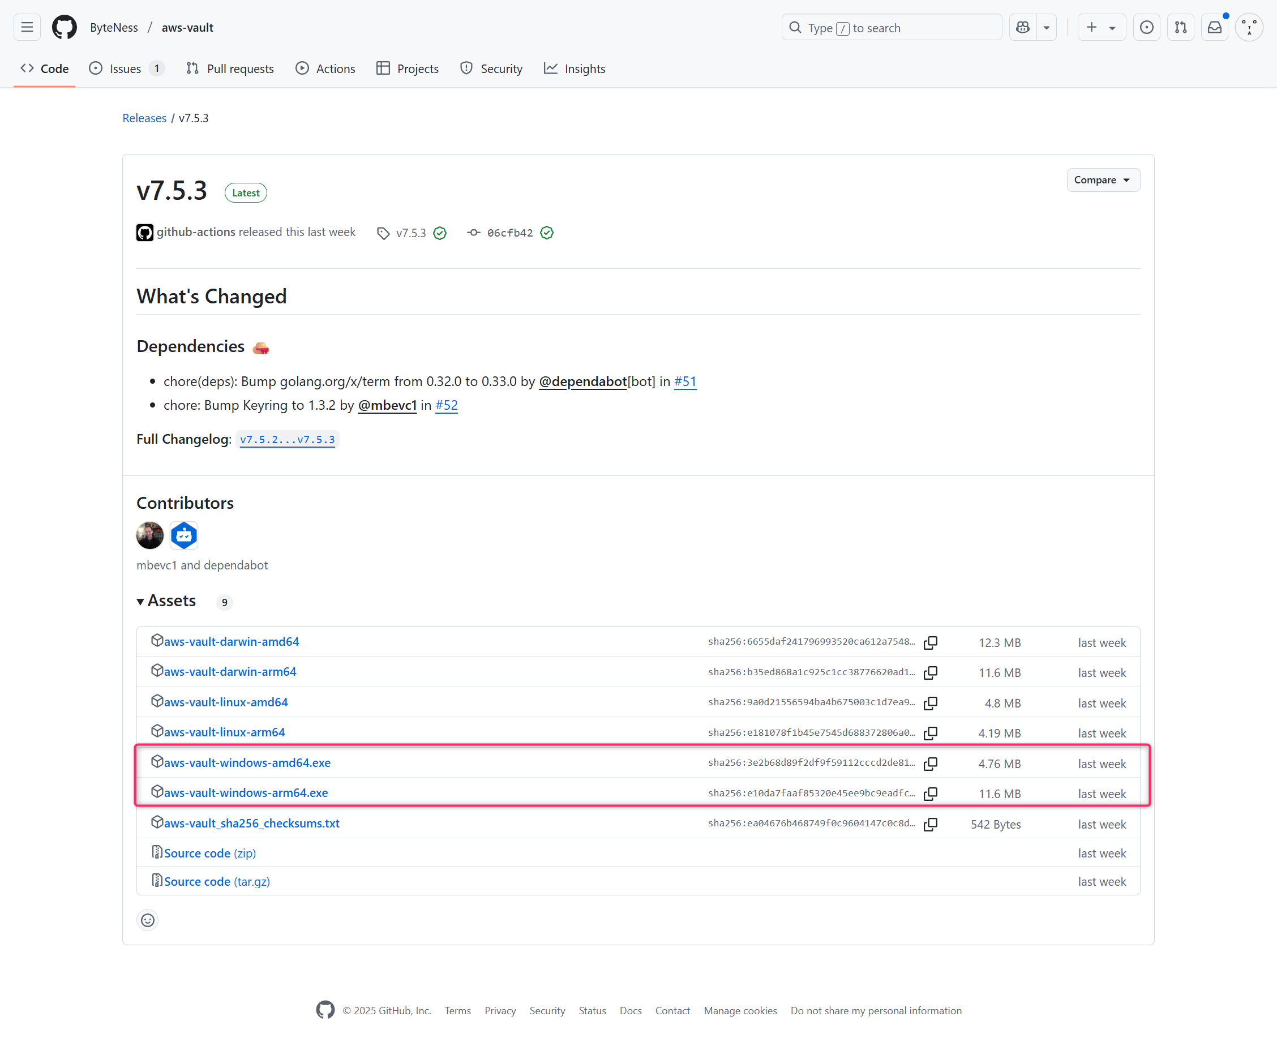Download aws-vault-darwin-arm64

pyautogui.click(x=230, y=671)
